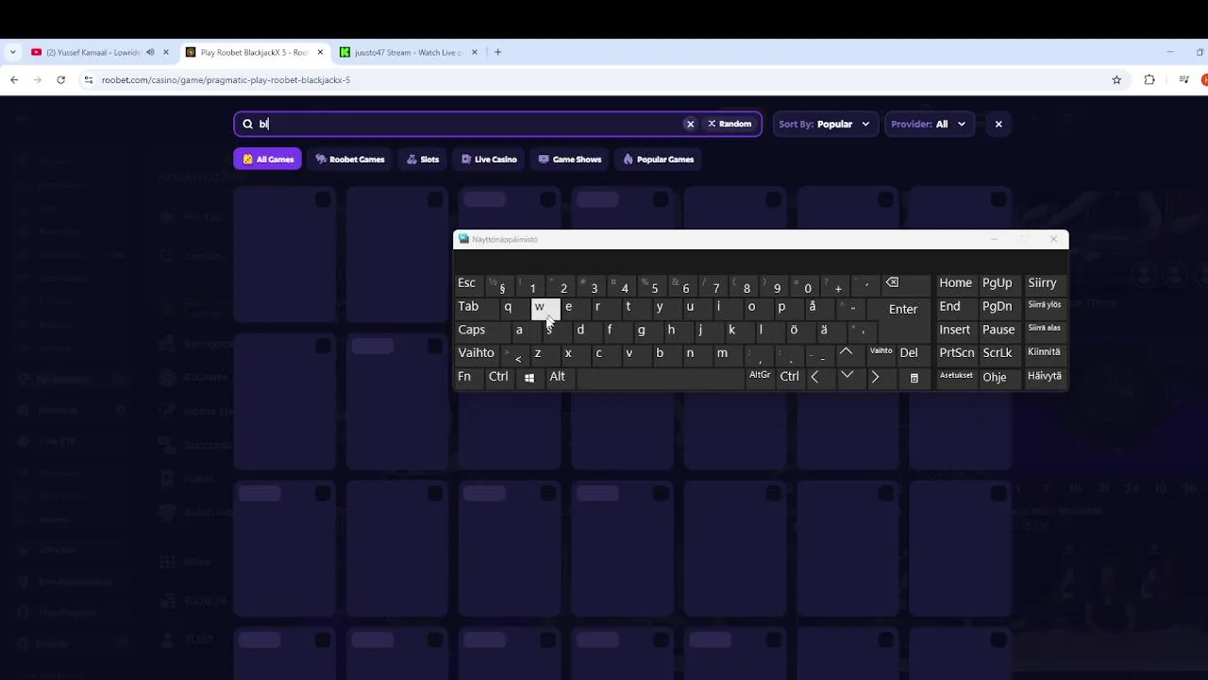Clear the game search text
The height and width of the screenshot is (680, 1208).
click(690, 124)
